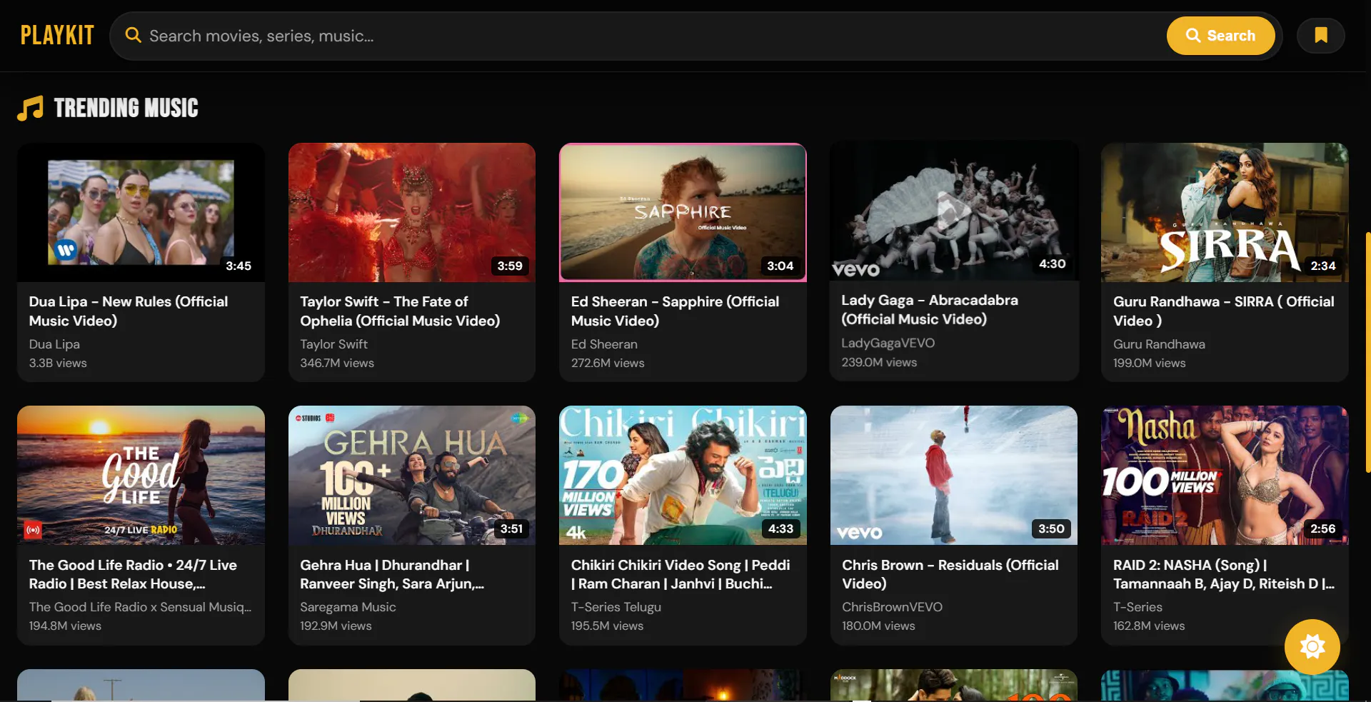The image size is (1371, 702).
Task: Open Chikiri Chikiri video song thumbnail
Action: [x=683, y=476]
